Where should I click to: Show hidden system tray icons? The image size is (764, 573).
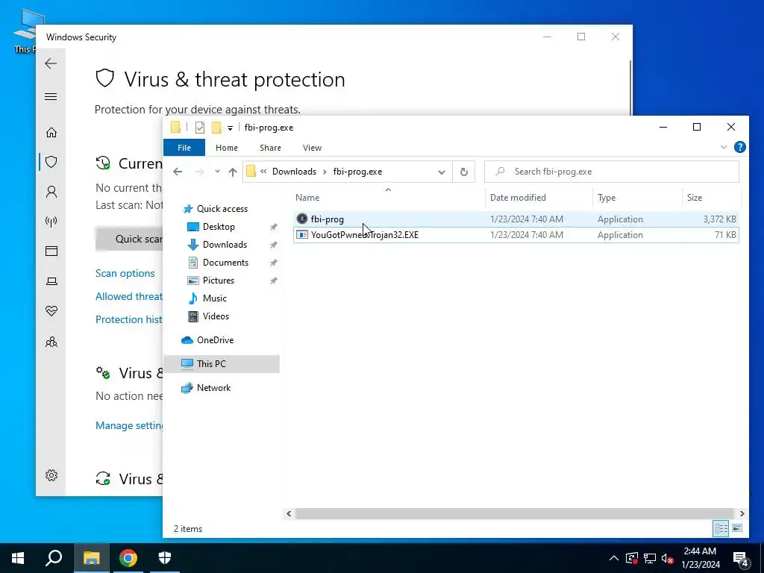[614, 558]
